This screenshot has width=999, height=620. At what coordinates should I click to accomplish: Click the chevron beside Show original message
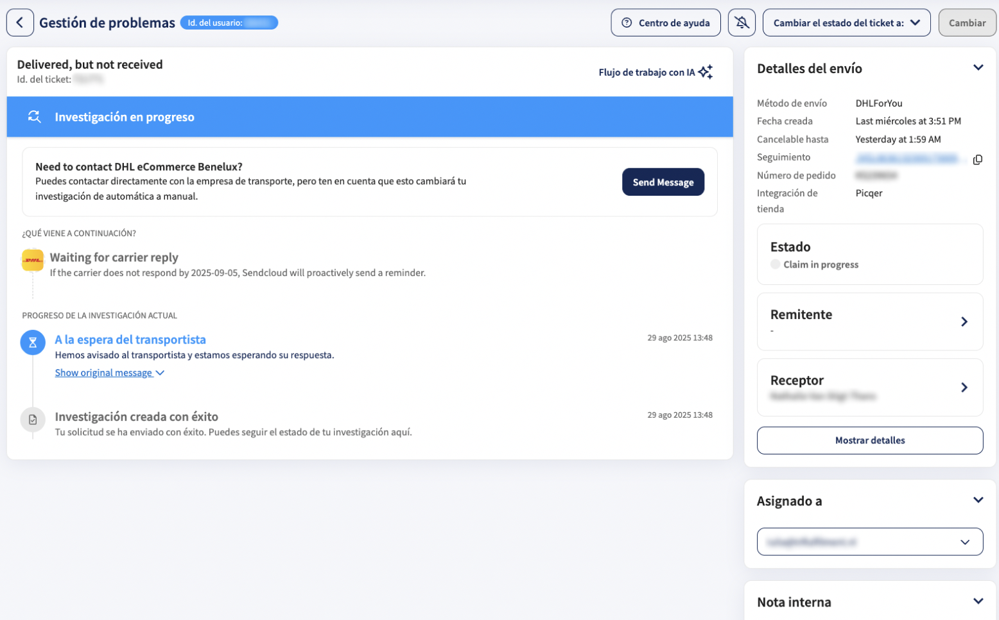point(160,373)
